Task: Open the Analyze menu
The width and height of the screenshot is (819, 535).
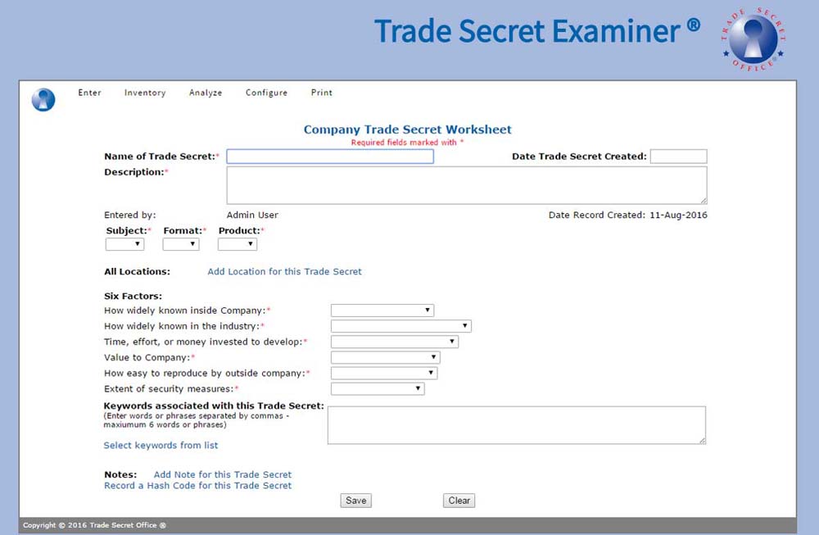Action: (x=206, y=93)
